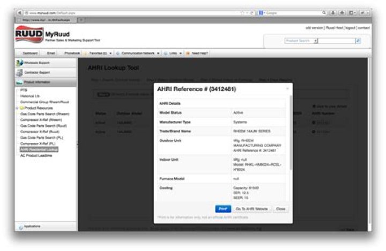Screen dimensions: 386x251
Task: Select Compressor X-Ref (PL)
Action: tap(38, 143)
